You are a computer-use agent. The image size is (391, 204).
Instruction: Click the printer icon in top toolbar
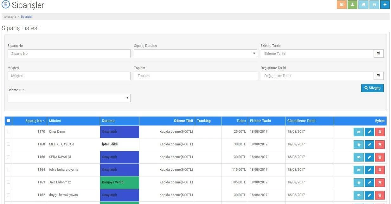click(x=374, y=5)
